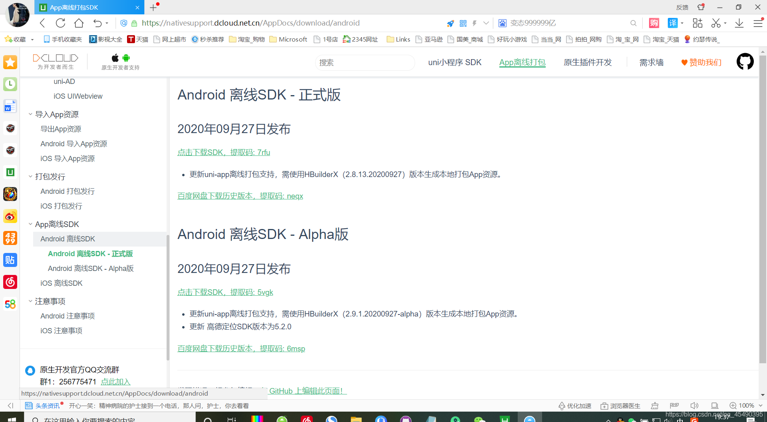Toggle the sound speaker icon in status bar
This screenshot has height=422, width=767.
click(x=694, y=406)
